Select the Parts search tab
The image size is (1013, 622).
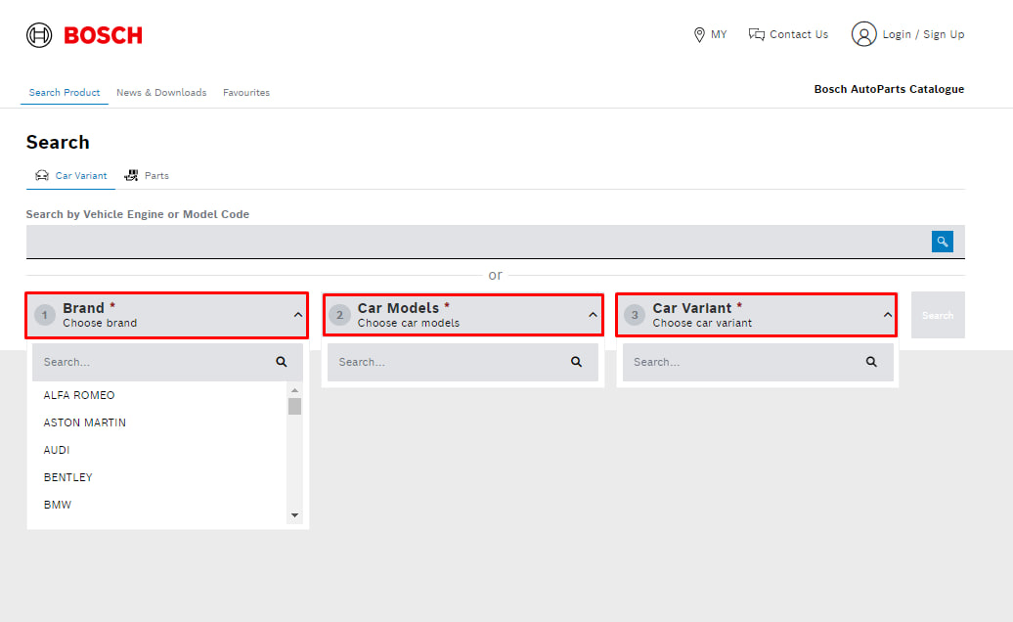147,176
